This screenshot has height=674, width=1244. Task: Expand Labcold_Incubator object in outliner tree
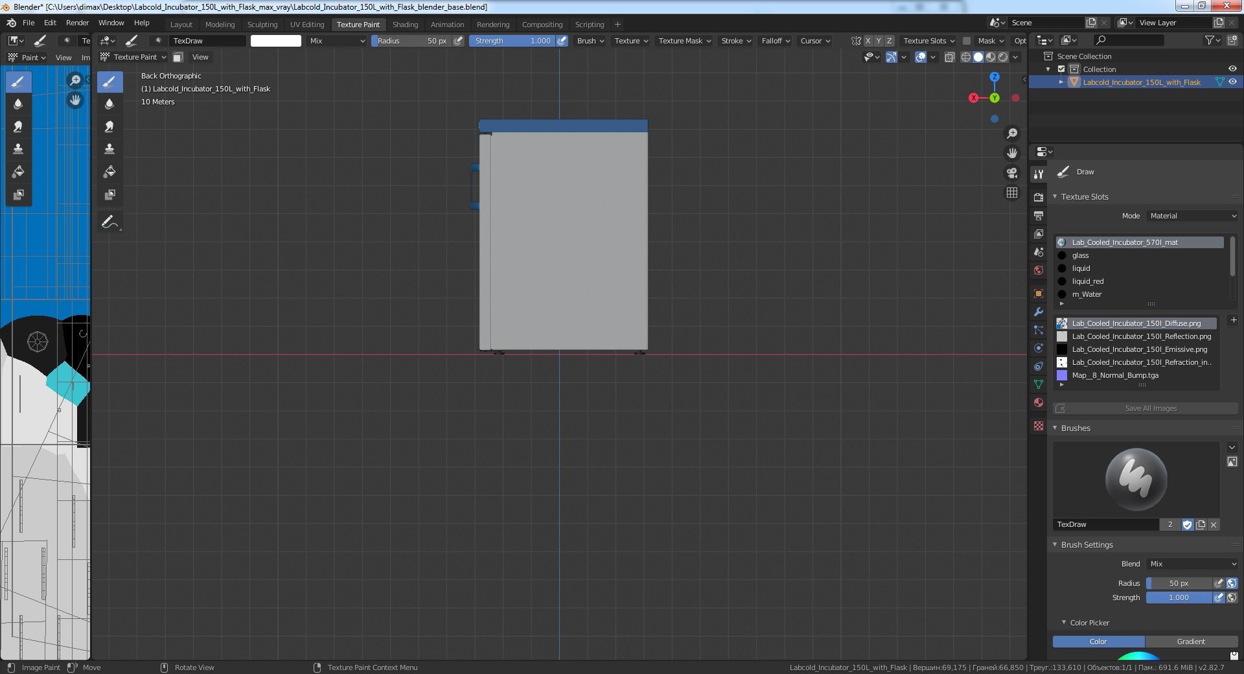click(x=1061, y=82)
